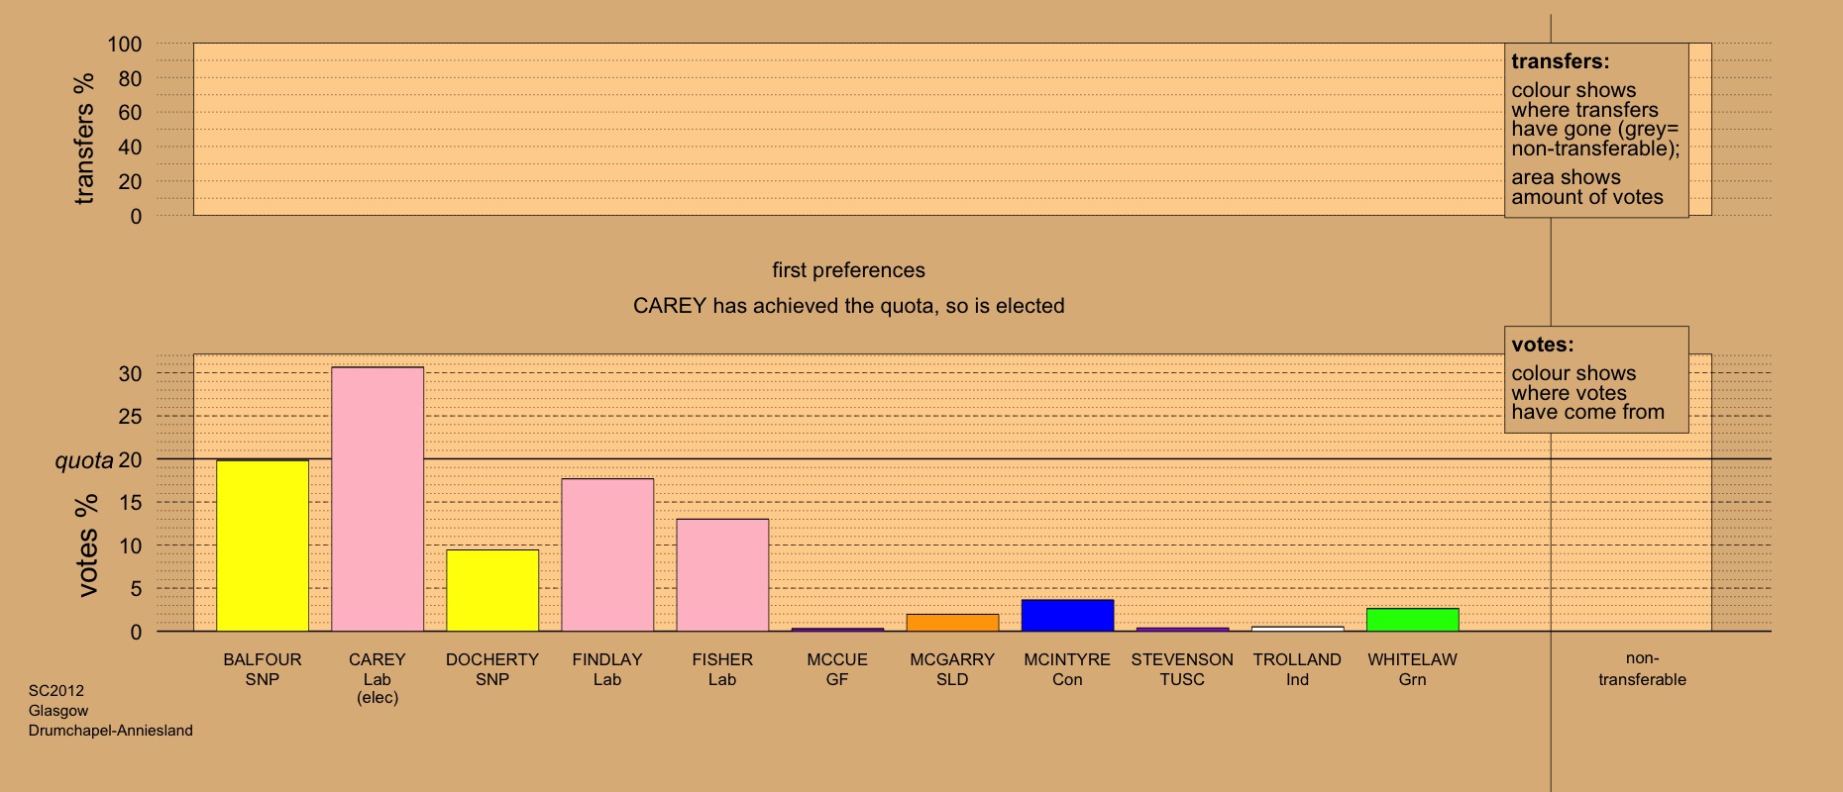The height and width of the screenshot is (792, 1843).
Task: Click the pink CAREY Lab vote bar
Action: (x=378, y=499)
